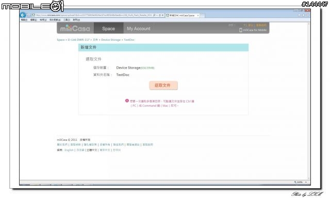
Task: Open the 說明(H) menu
Action: click(x=76, y=20)
